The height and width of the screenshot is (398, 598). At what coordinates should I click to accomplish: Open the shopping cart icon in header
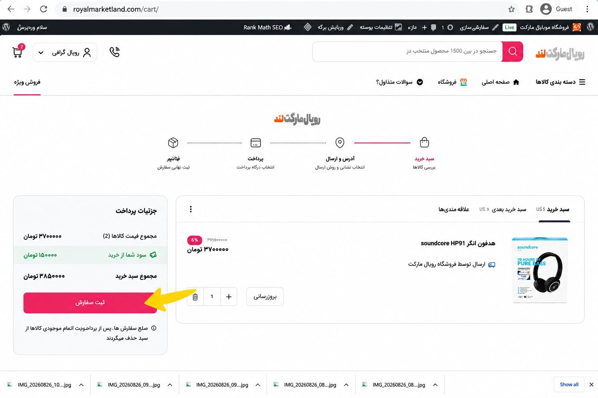pos(18,52)
